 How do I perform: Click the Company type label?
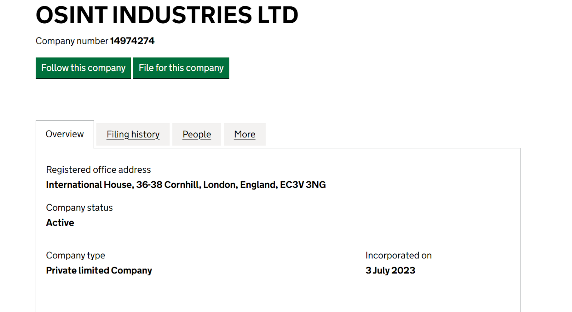click(75, 256)
